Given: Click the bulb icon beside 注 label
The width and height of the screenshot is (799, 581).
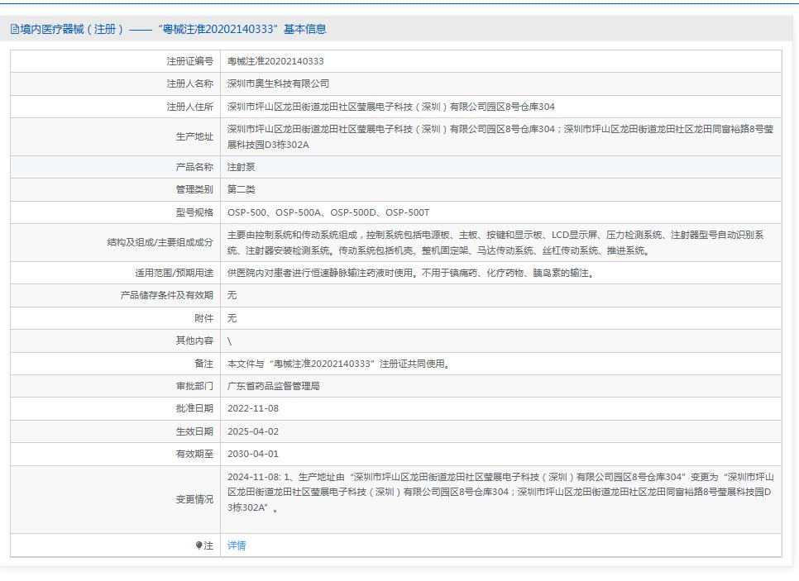Looking at the screenshot, I should [199, 545].
